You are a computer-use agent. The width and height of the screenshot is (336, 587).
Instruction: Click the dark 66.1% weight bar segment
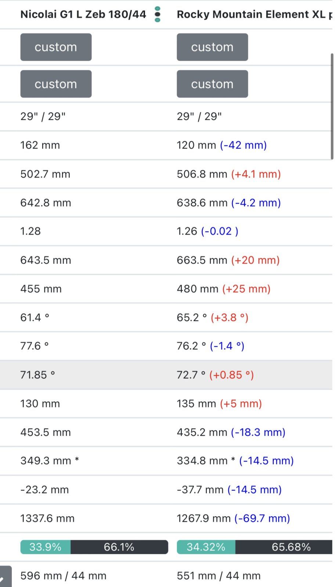pyautogui.click(x=119, y=547)
